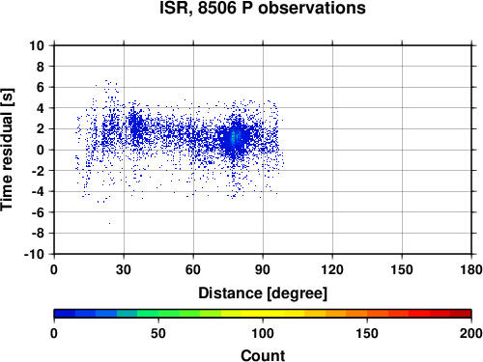Viewport: 483px width, 362px height.
Task: Click the isolated outlier point near -7 seconds
Action: click(109, 223)
